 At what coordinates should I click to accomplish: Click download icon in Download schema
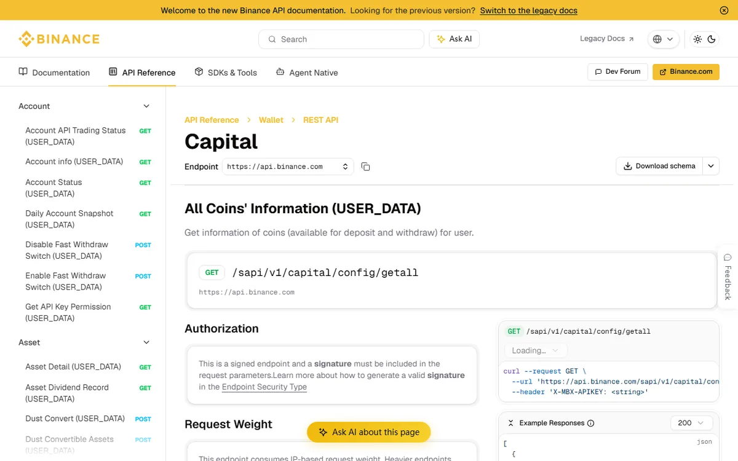[x=628, y=166]
